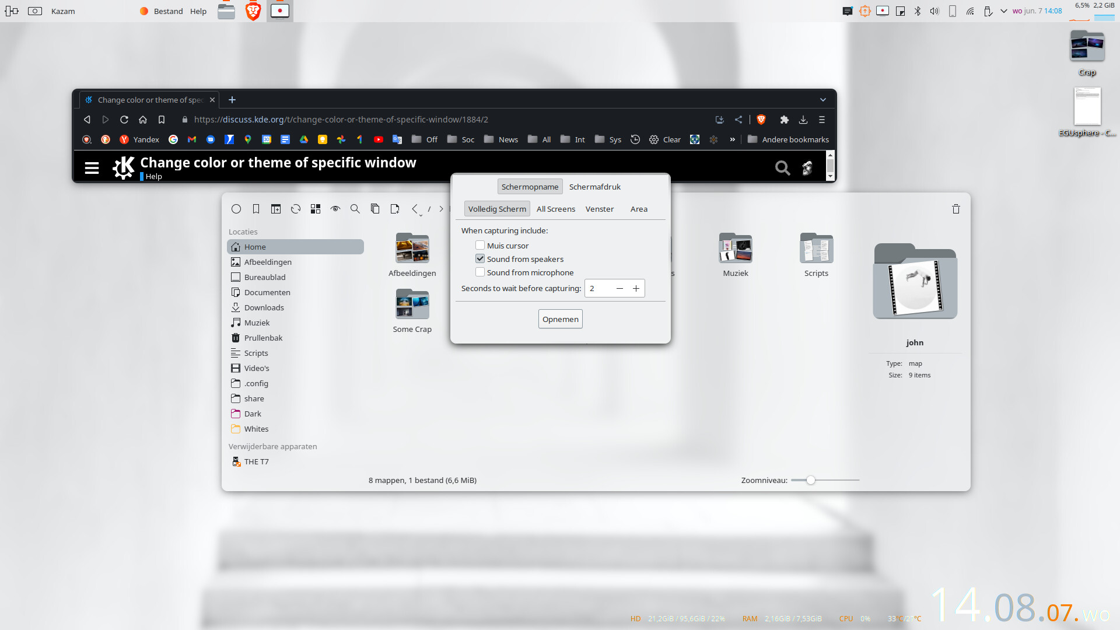Expand the browser tab search chevron
The width and height of the screenshot is (1120, 630).
coord(823,100)
